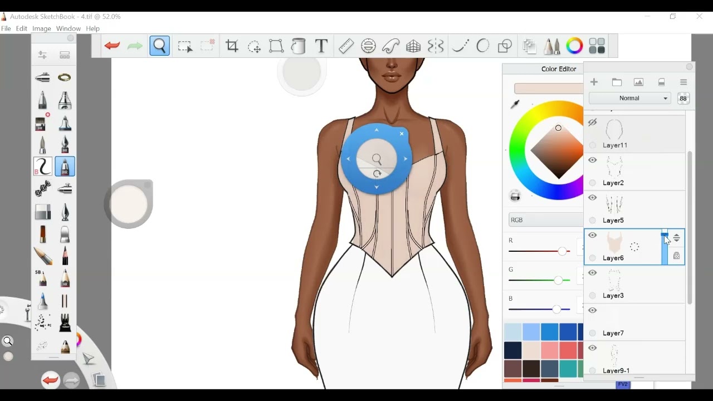Click the Layer5 thumbnail
The height and width of the screenshot is (401, 713).
[x=615, y=205]
